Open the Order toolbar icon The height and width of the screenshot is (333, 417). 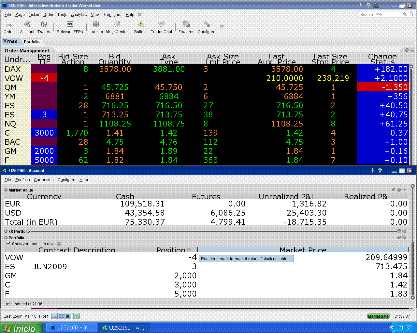[x=9, y=27]
